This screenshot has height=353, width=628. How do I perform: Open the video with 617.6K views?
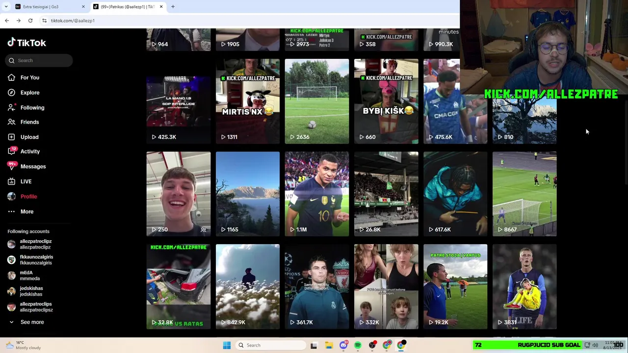(455, 194)
